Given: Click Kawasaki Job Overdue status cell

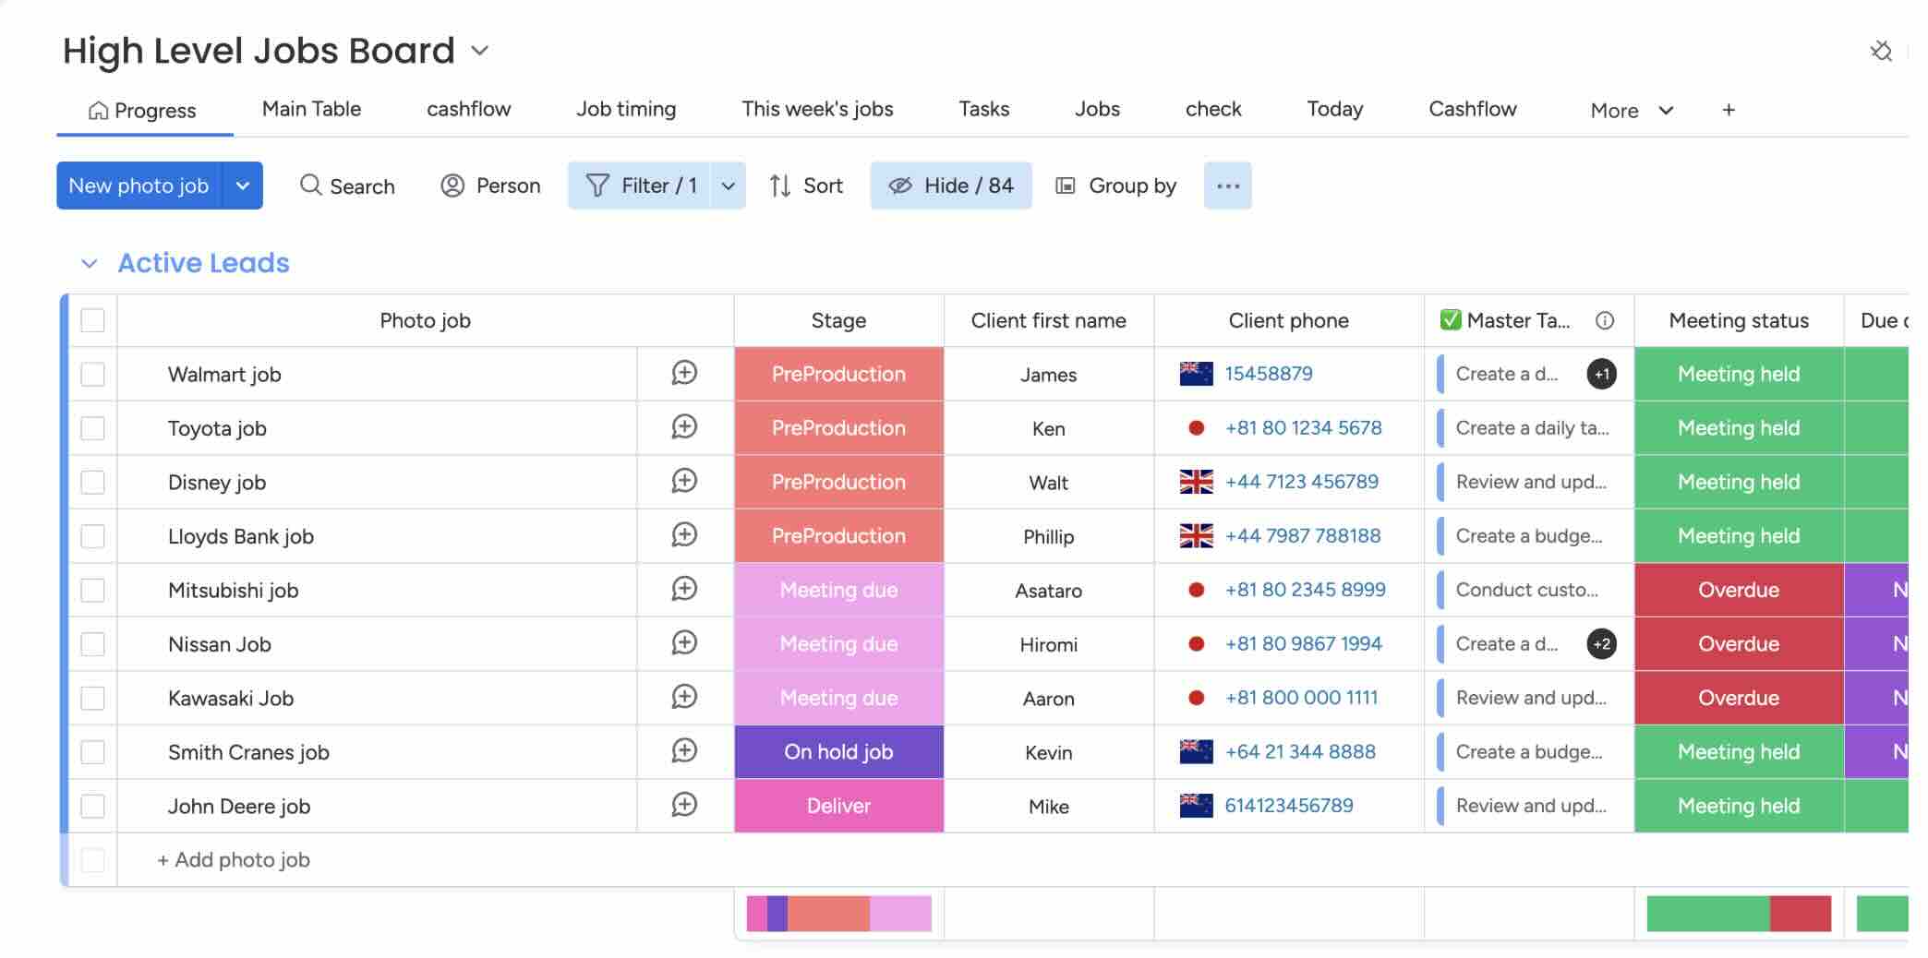Looking at the screenshot, I should (x=1739, y=698).
